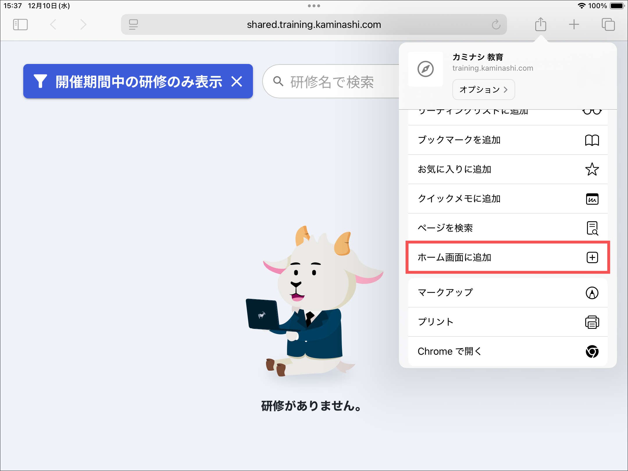Tap クイックメモに追加 entry
Image resolution: width=628 pixels, height=471 pixels.
[x=508, y=199]
